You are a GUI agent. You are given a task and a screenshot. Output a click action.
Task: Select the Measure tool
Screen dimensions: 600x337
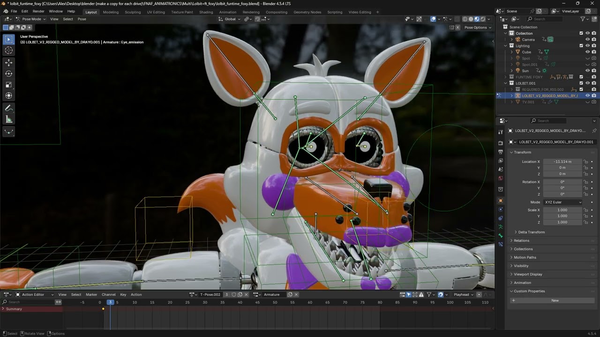pyautogui.click(x=8, y=119)
